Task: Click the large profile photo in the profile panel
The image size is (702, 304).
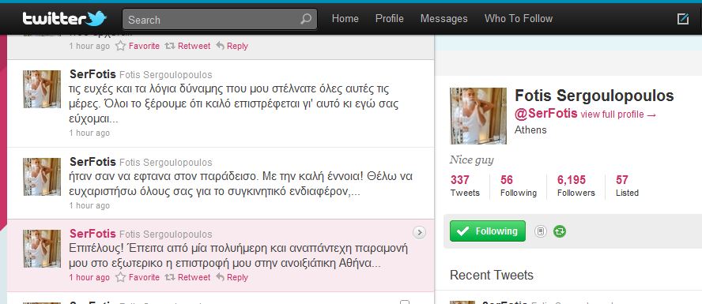Action: click(478, 116)
